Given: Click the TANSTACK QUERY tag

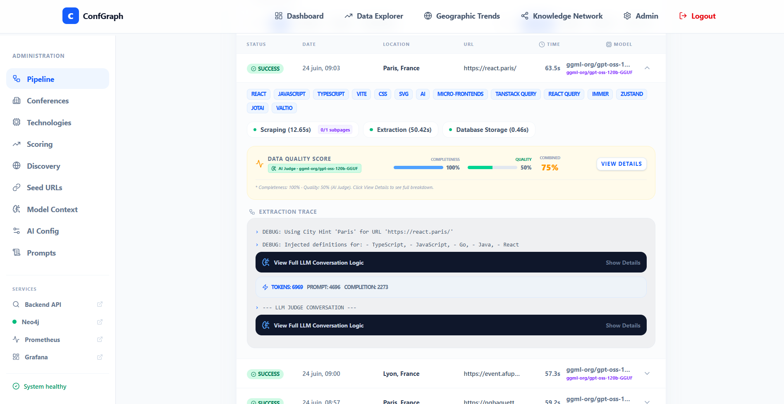Looking at the screenshot, I should tap(516, 94).
